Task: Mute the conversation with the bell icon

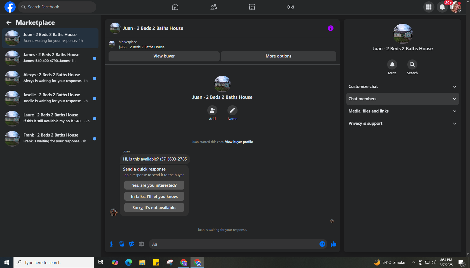Action: pos(392,65)
